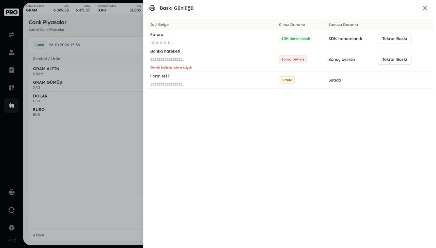Click the Fatura document number 1111…
436x248 pixels.
162,43
